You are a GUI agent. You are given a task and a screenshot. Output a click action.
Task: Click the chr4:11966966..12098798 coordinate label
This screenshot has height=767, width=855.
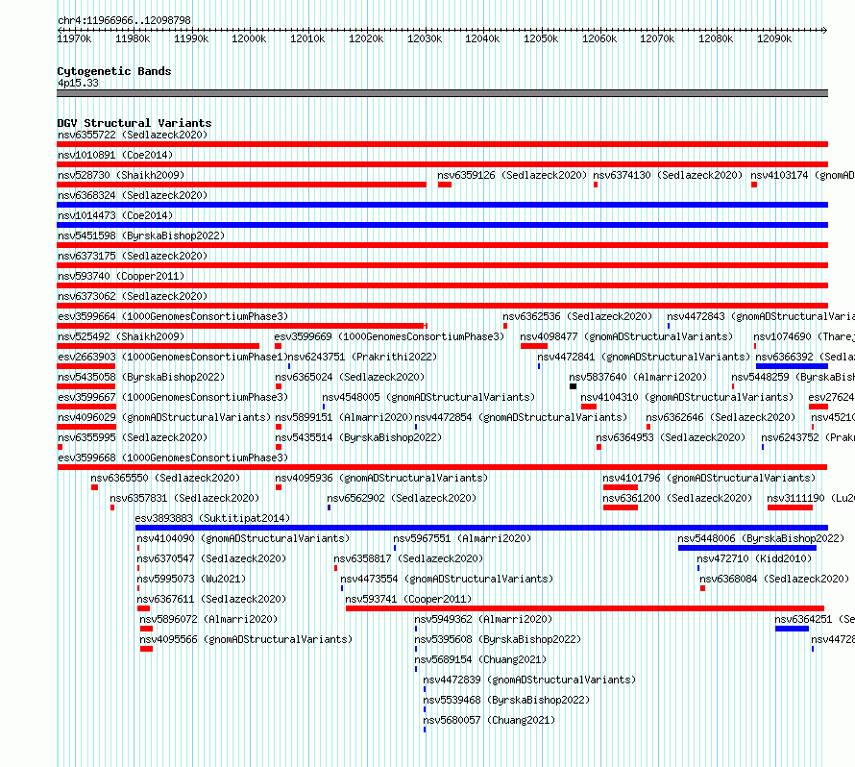pyautogui.click(x=124, y=20)
